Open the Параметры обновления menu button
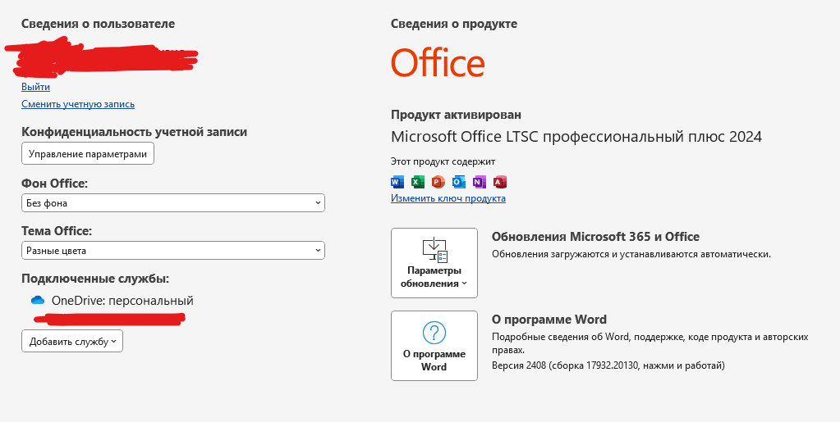The image size is (840, 422). pos(434,263)
